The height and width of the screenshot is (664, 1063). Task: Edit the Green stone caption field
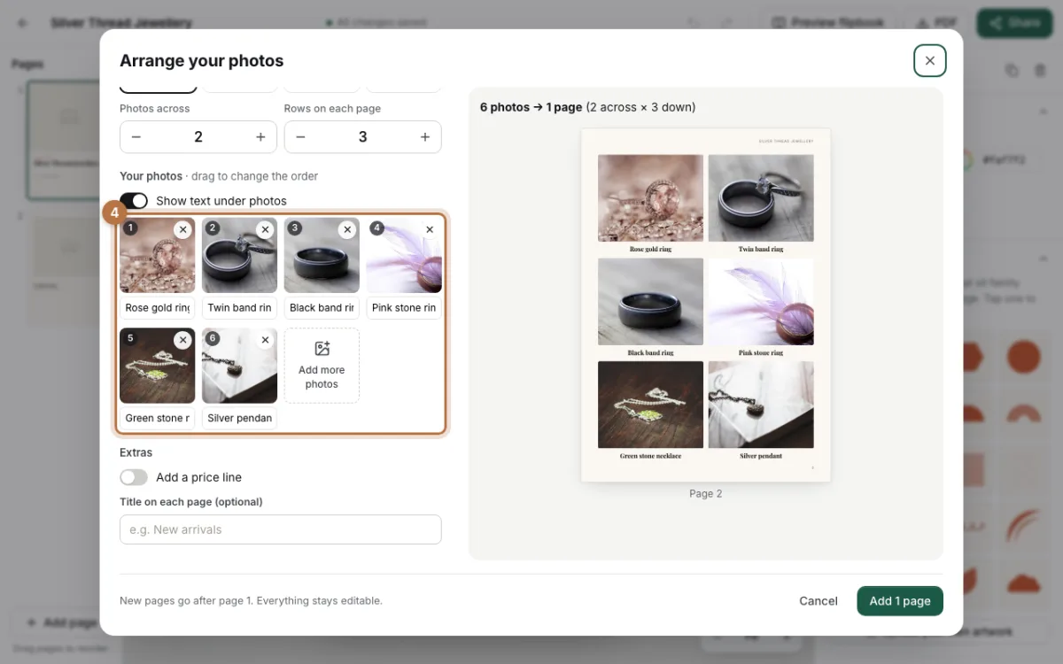pos(157,418)
